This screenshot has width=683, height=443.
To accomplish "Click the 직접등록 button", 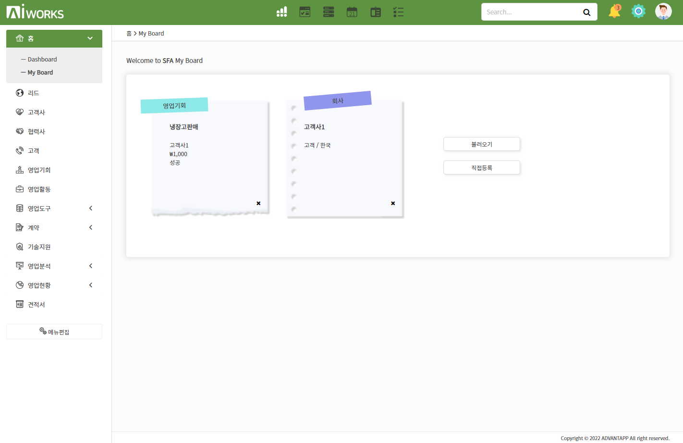I will click(x=481, y=168).
